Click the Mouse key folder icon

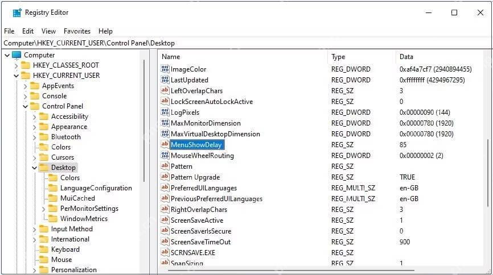click(44, 260)
